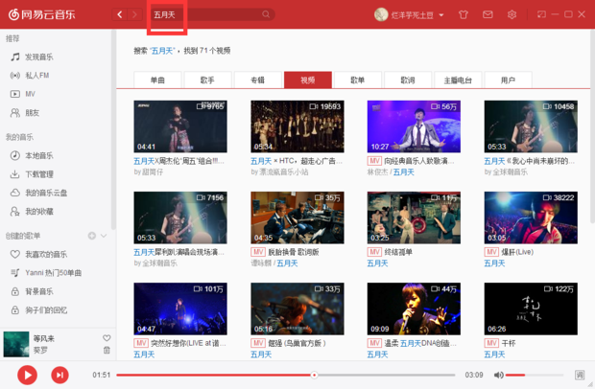Image resolution: width=595 pixels, height=389 pixels.
Task: Switch to mini mode icon
Action: tap(541, 14)
